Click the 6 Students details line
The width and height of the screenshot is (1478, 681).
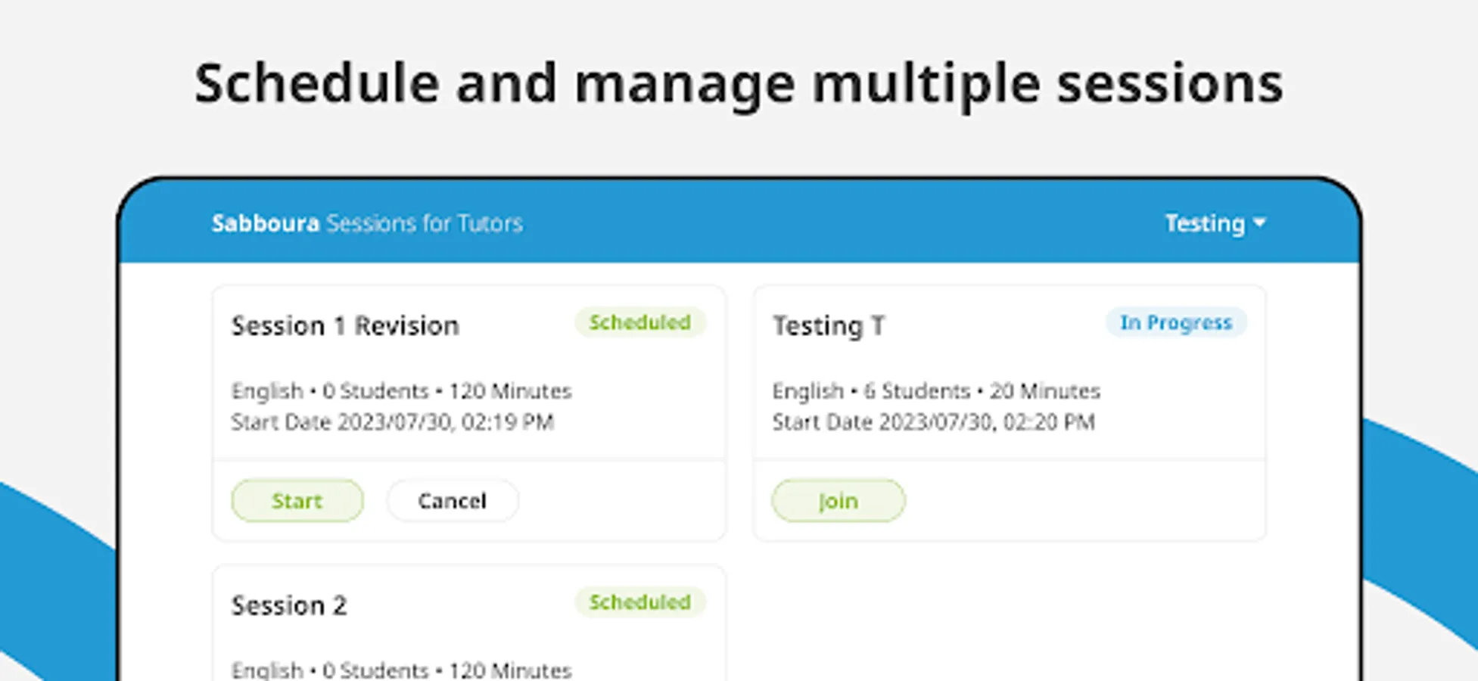pos(935,390)
